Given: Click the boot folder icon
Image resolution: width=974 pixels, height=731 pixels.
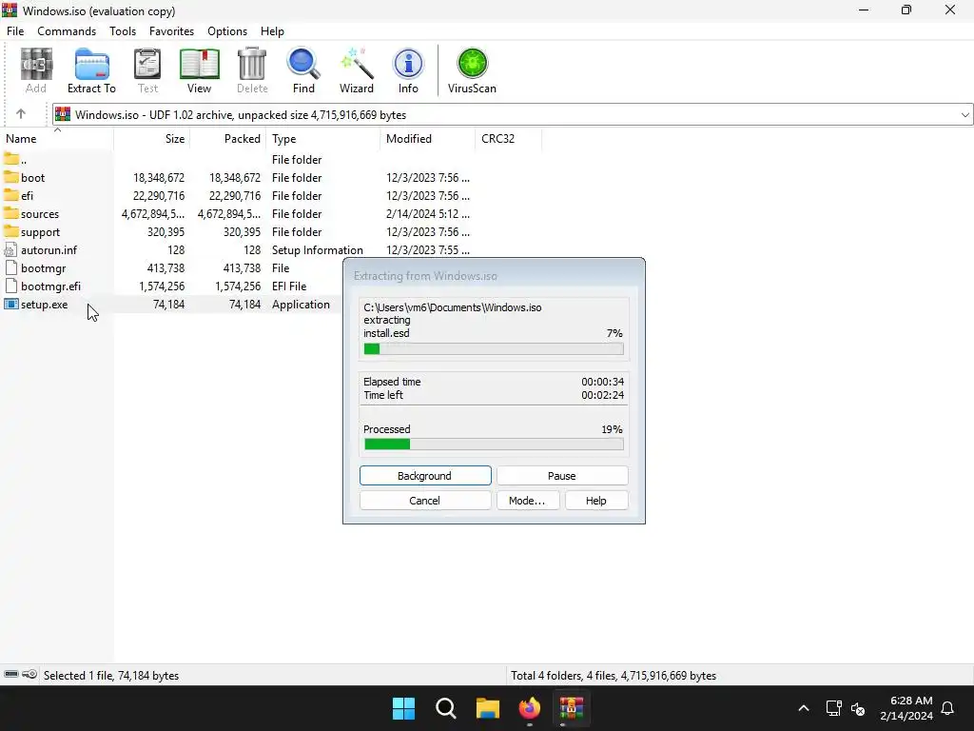Looking at the screenshot, I should pyautogui.click(x=11, y=177).
